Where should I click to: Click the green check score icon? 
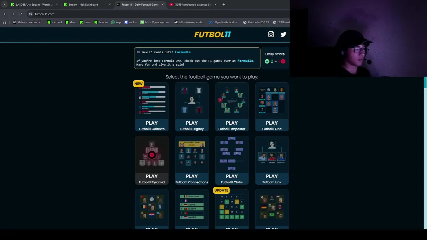coord(267,61)
